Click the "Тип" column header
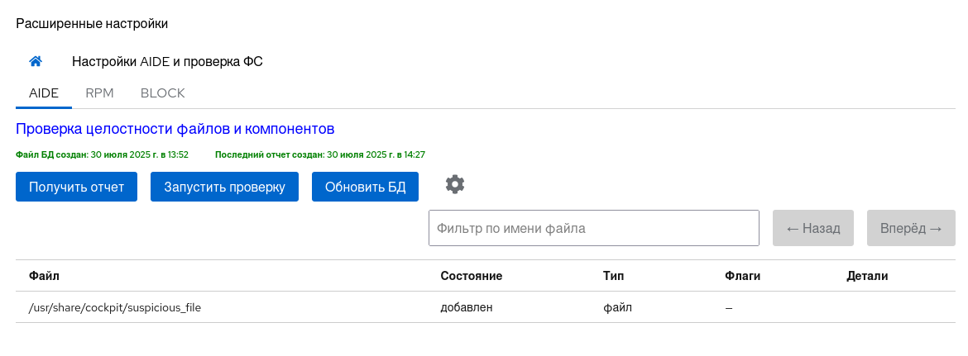This screenshot has height=356, width=968. point(614,276)
